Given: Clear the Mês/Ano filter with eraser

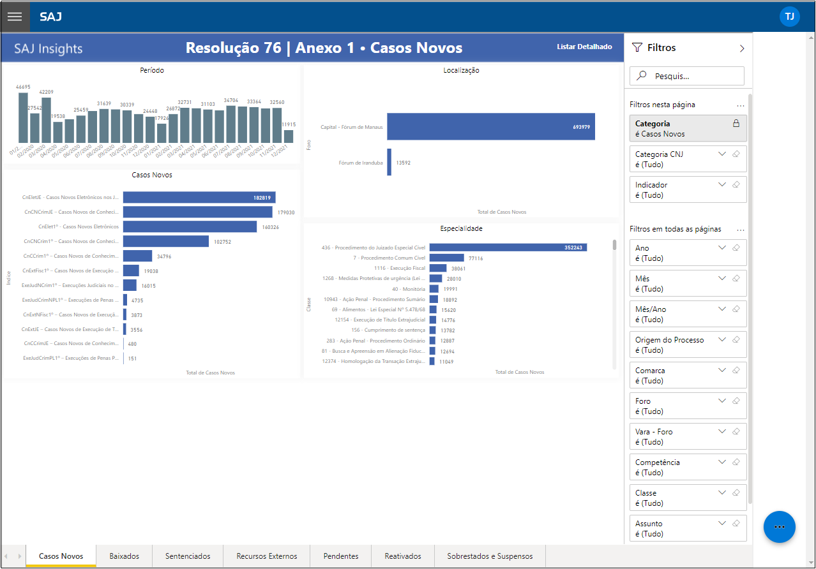Looking at the screenshot, I should pyautogui.click(x=736, y=309).
